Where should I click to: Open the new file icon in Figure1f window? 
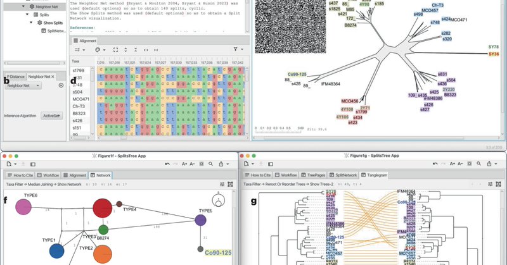(9, 164)
